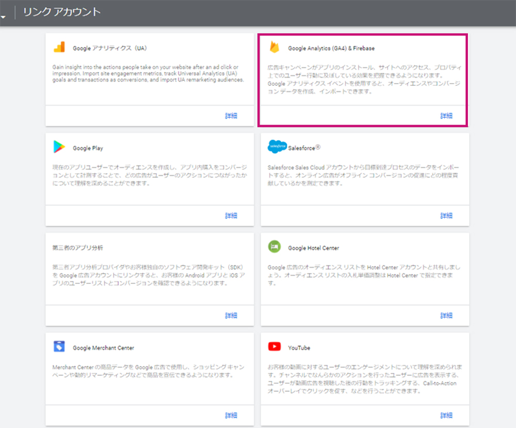Image resolution: width=516 pixels, height=428 pixels.
Task: Open 詳細 link on the Google Play card
Action: coord(231,216)
